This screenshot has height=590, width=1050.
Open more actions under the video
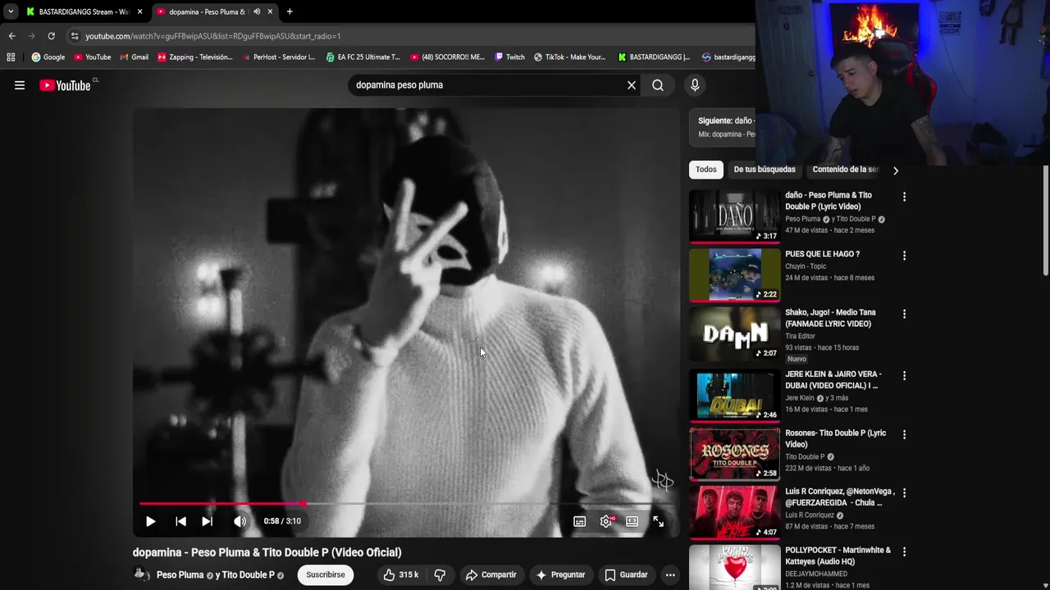pyautogui.click(x=670, y=575)
